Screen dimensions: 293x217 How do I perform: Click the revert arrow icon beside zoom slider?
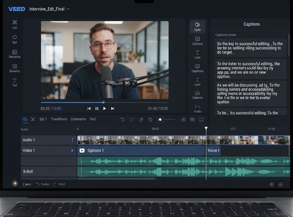click(x=150, y=120)
